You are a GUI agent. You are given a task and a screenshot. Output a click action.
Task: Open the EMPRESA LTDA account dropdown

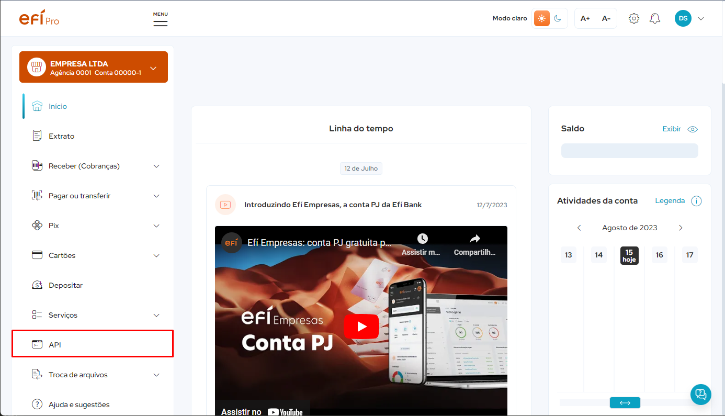[x=93, y=67]
